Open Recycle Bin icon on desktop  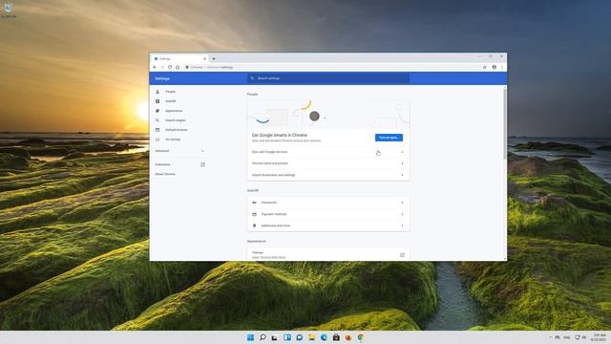[x=9, y=10]
